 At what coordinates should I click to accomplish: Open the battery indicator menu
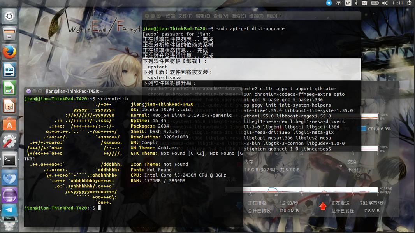[x=375, y=3]
